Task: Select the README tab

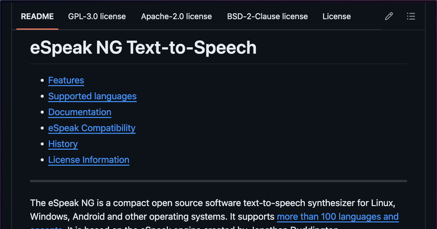Action: pos(37,16)
